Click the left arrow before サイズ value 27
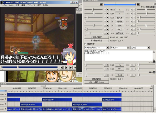The height and width of the screenshot is (113, 156). [105, 30]
